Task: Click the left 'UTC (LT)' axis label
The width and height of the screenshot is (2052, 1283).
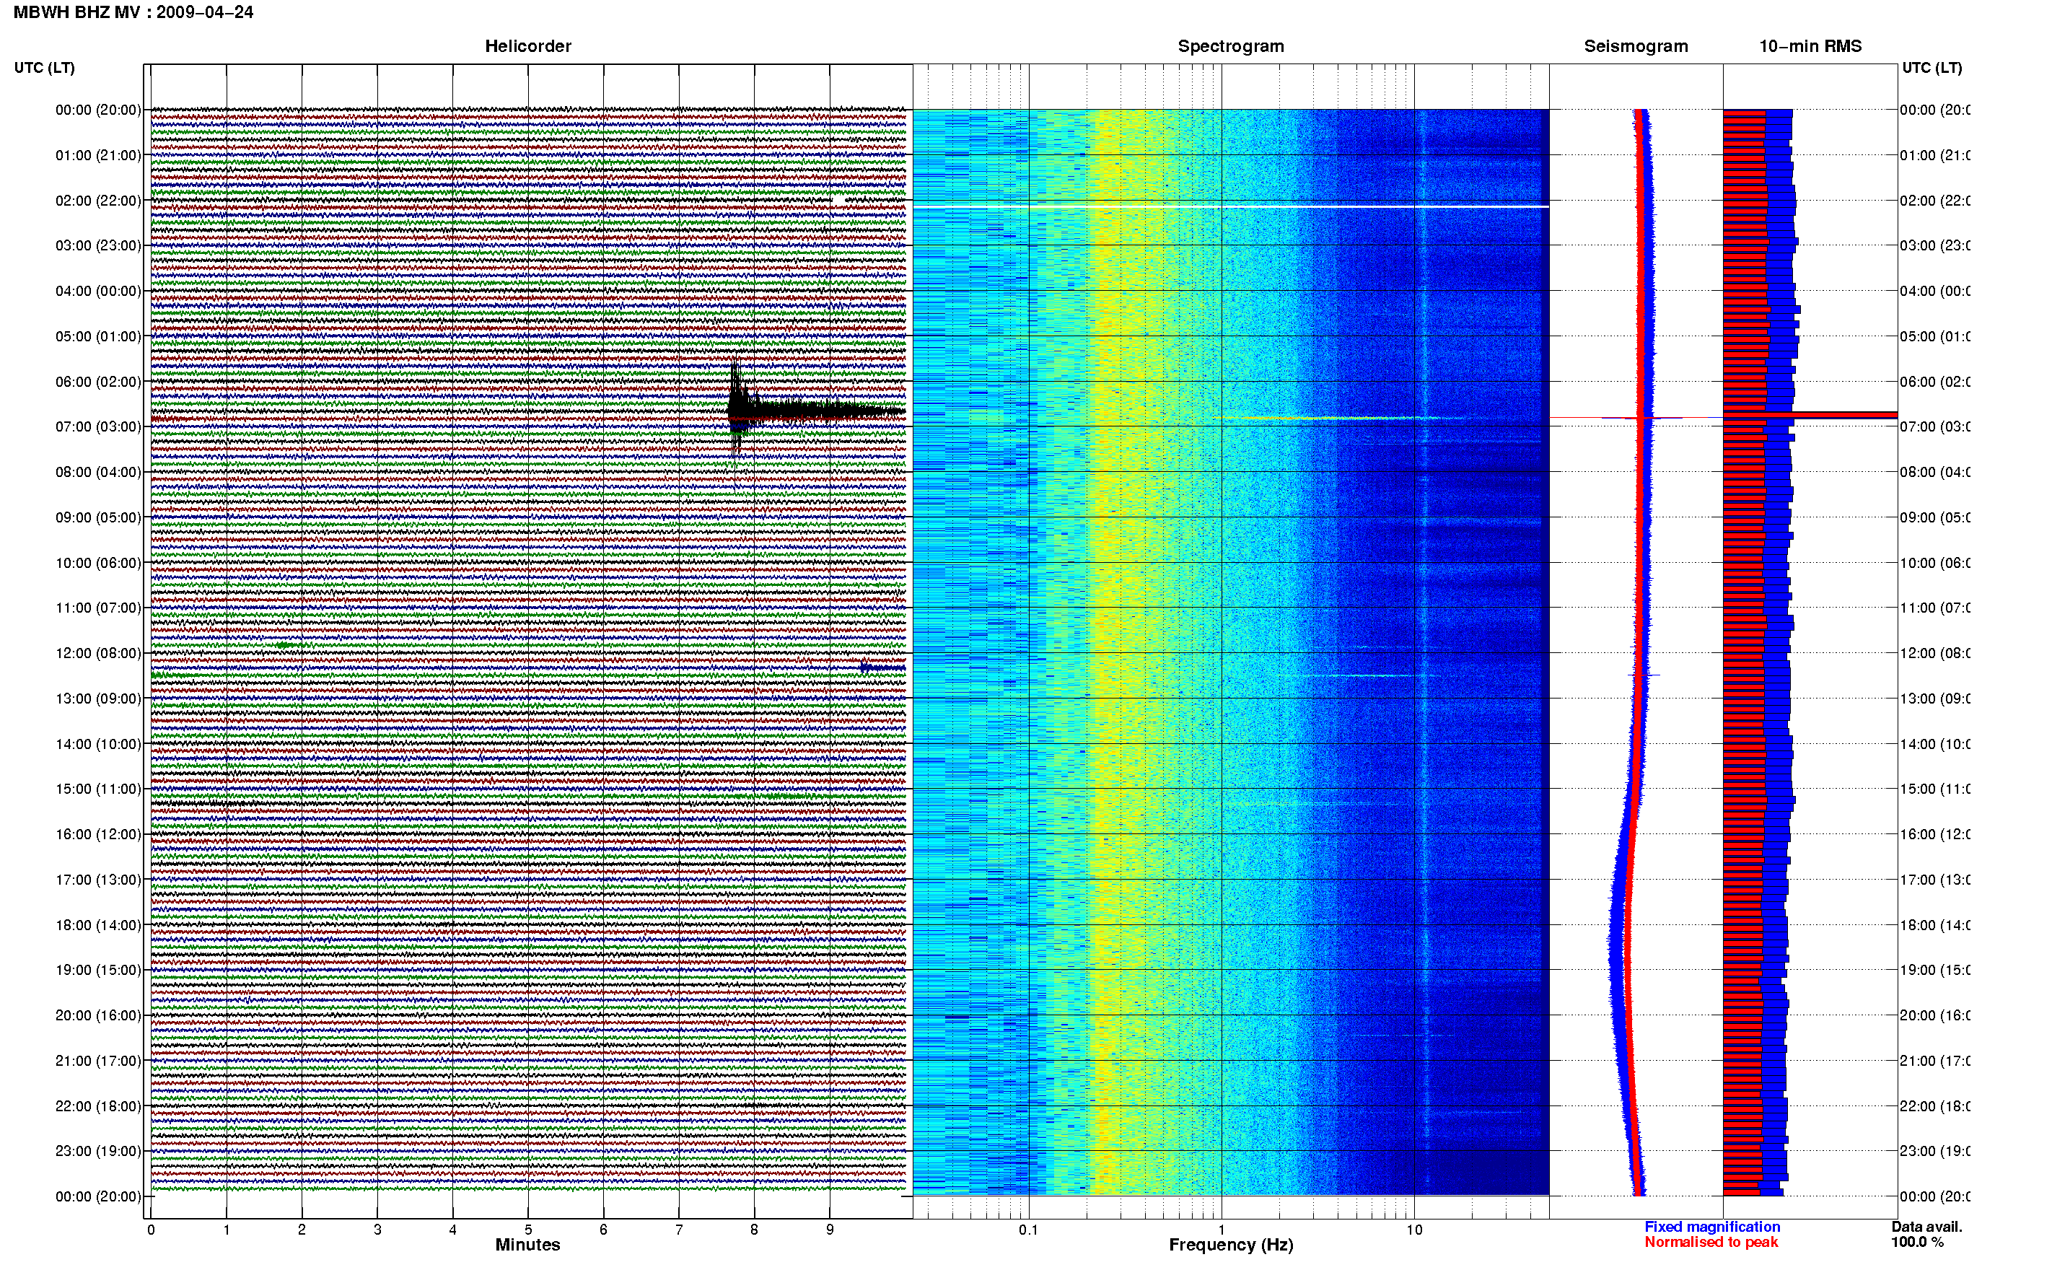Action: pos(44,67)
